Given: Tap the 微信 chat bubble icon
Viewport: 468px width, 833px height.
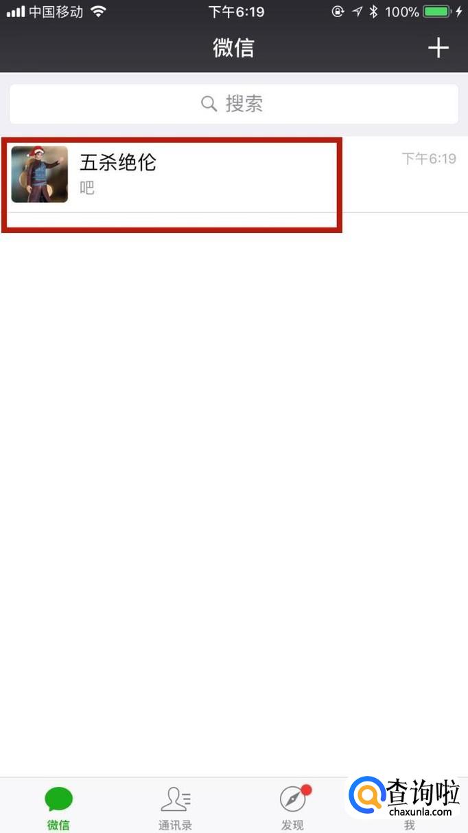Looking at the screenshot, I should click(58, 799).
